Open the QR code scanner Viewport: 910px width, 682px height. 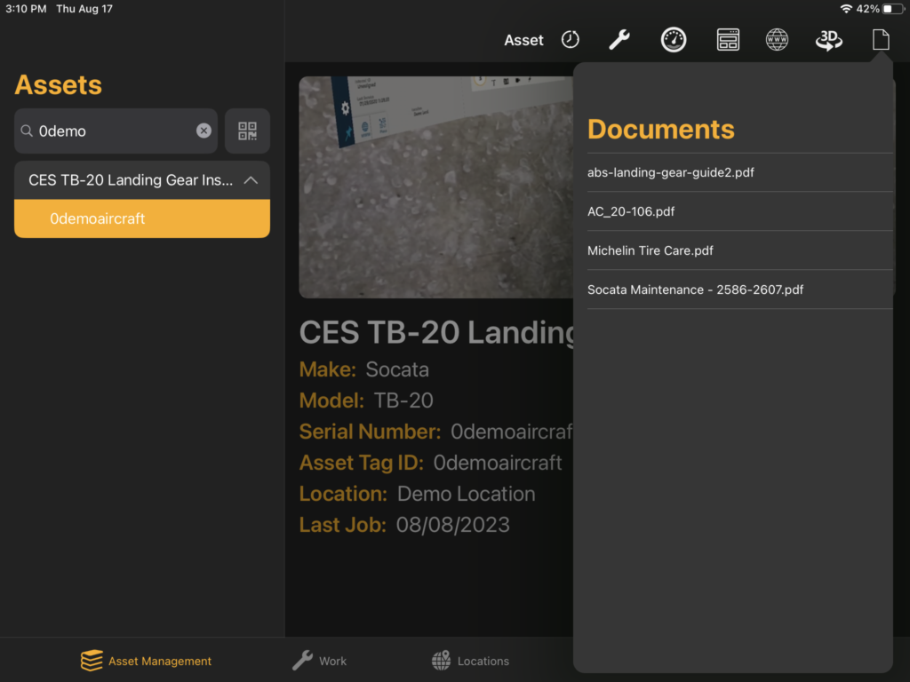coord(246,131)
